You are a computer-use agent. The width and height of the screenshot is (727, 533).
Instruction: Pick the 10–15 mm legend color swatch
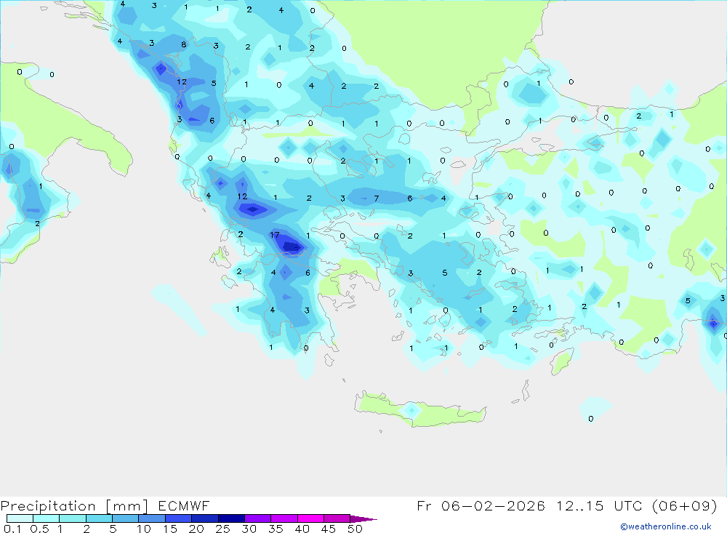[x=152, y=518]
